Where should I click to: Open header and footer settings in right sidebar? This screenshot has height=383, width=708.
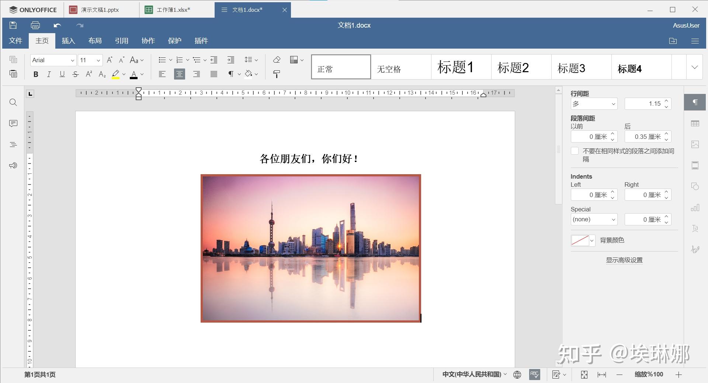click(x=695, y=165)
